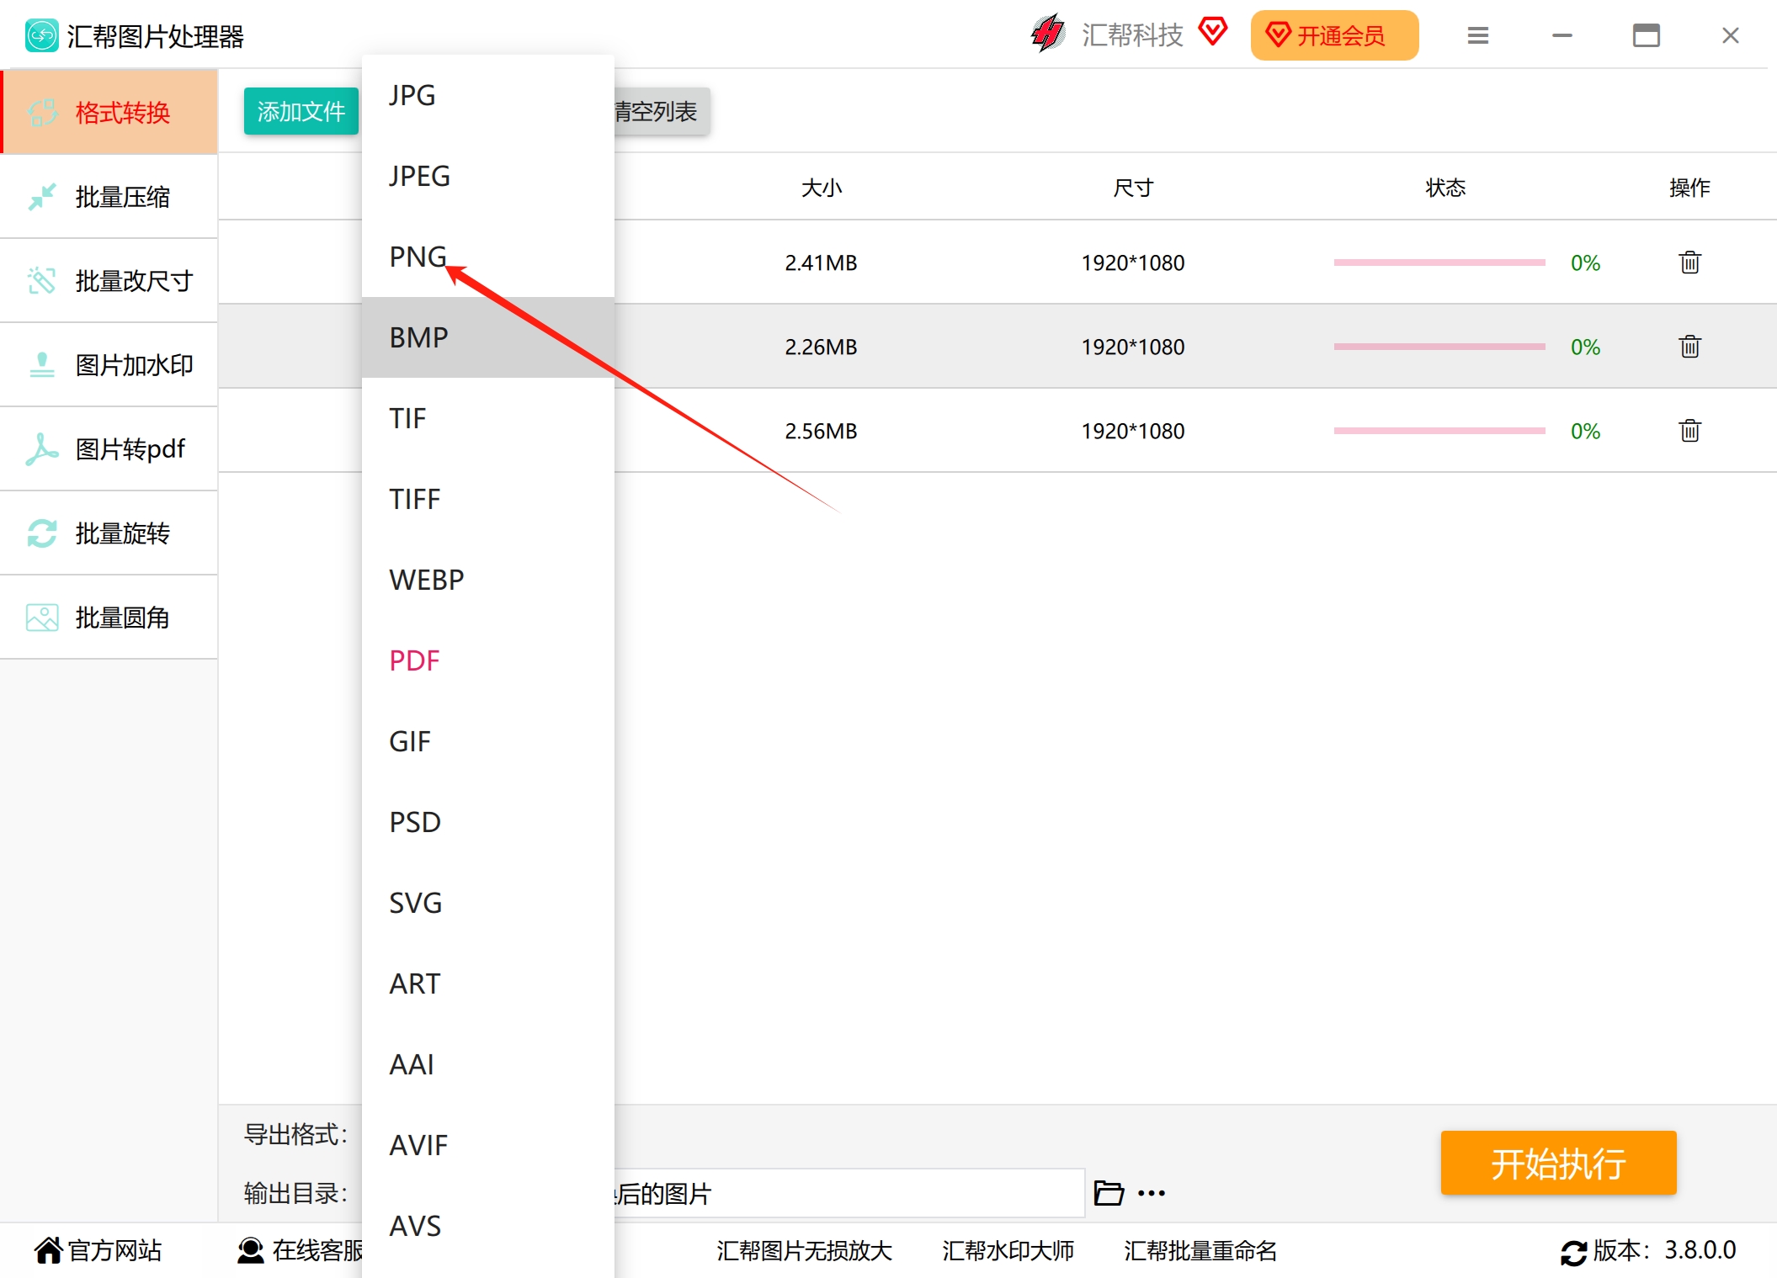Viewport: 1777px width, 1278px height.
Task: Pick GIF in the format dropdown
Action: coord(488,741)
